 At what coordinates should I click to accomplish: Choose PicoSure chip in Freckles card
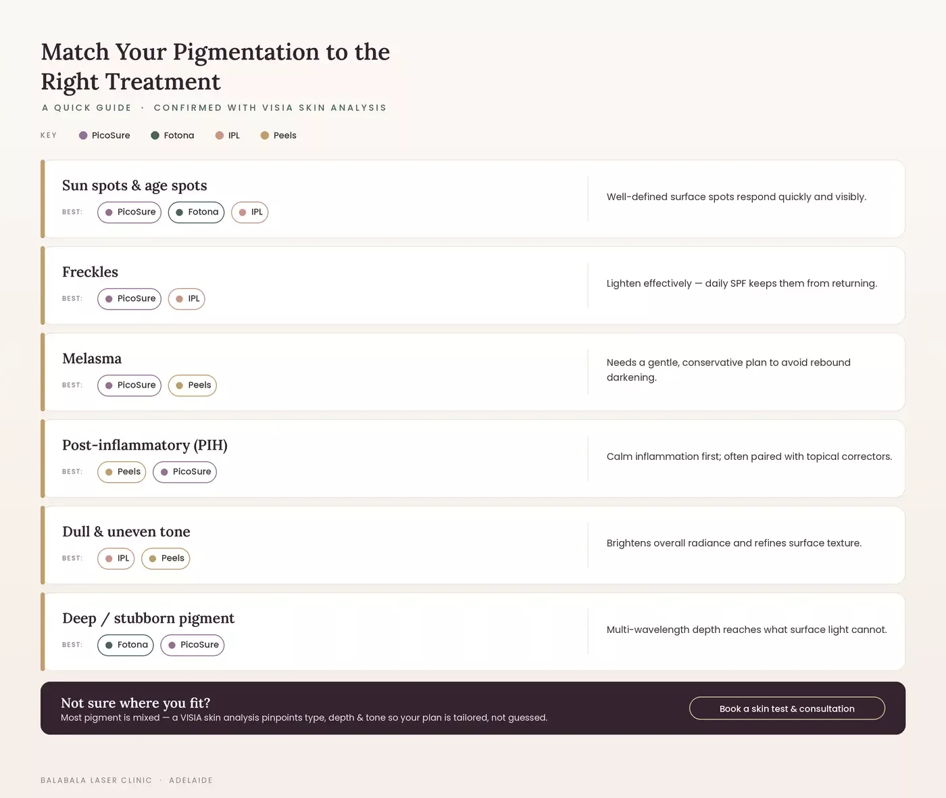(129, 299)
